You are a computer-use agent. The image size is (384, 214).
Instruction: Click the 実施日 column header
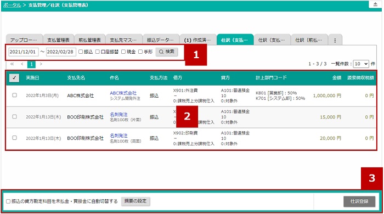pyautogui.click(x=32, y=78)
